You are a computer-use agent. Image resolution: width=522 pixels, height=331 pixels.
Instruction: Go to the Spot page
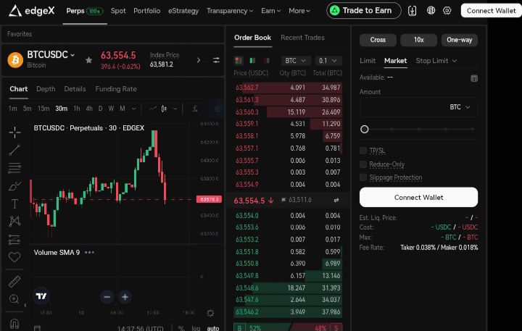(118, 11)
